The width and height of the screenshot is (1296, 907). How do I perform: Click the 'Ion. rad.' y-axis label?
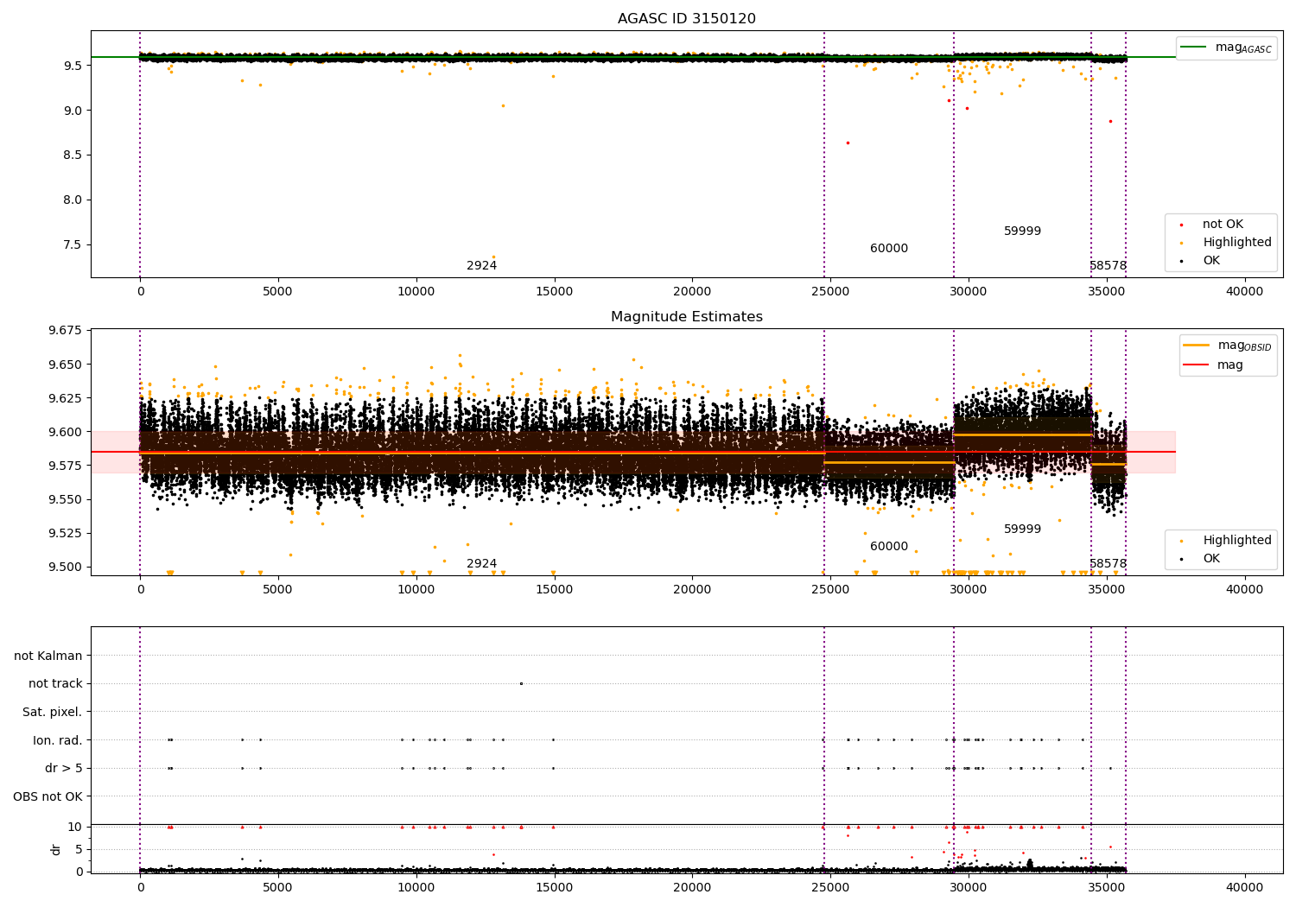(58, 740)
